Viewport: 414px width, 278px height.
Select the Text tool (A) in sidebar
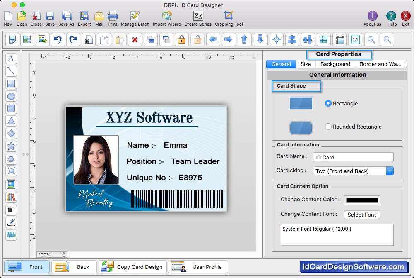(x=11, y=59)
